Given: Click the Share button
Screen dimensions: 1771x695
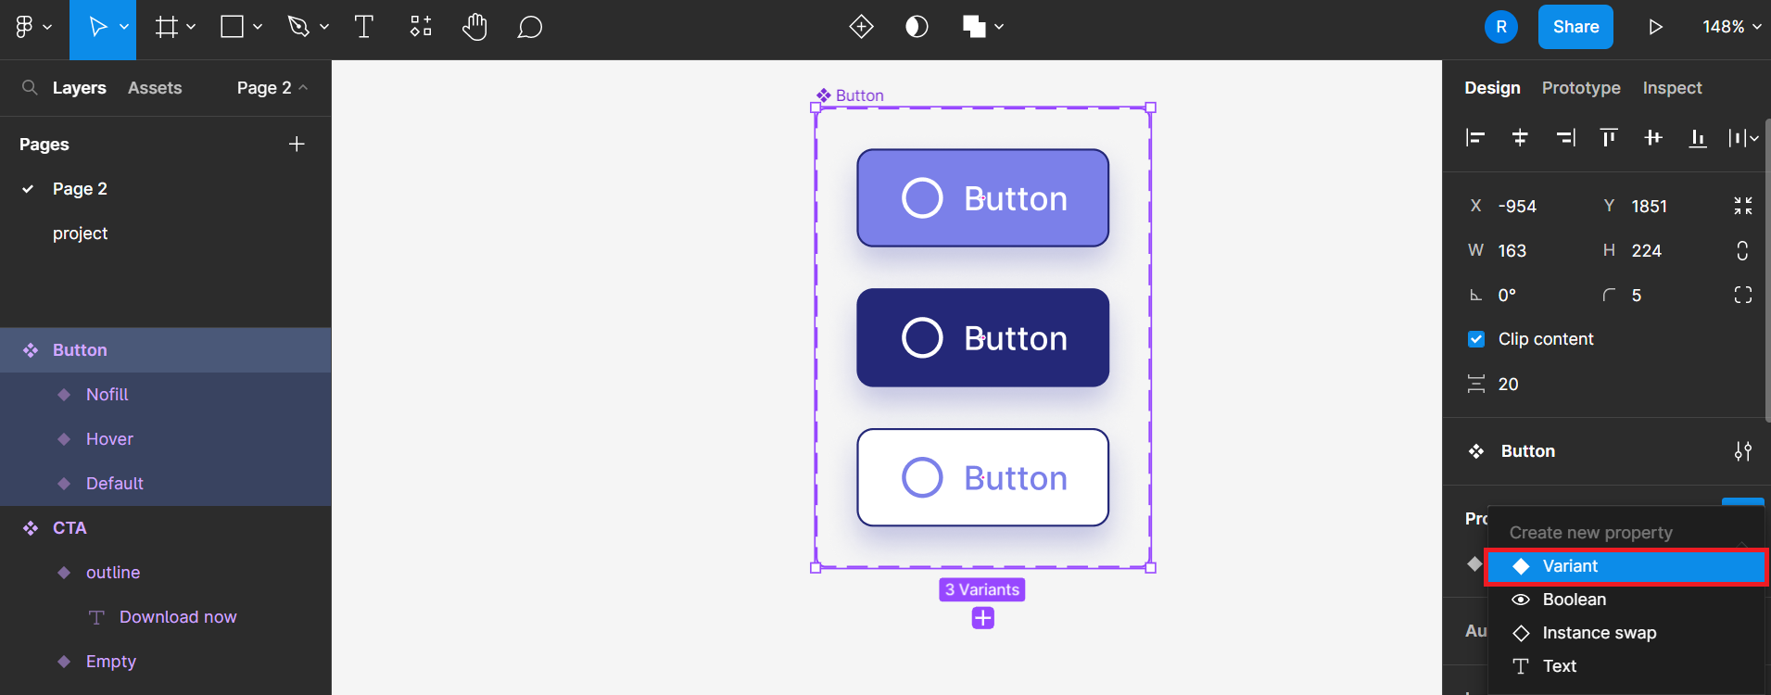Looking at the screenshot, I should click(1575, 27).
